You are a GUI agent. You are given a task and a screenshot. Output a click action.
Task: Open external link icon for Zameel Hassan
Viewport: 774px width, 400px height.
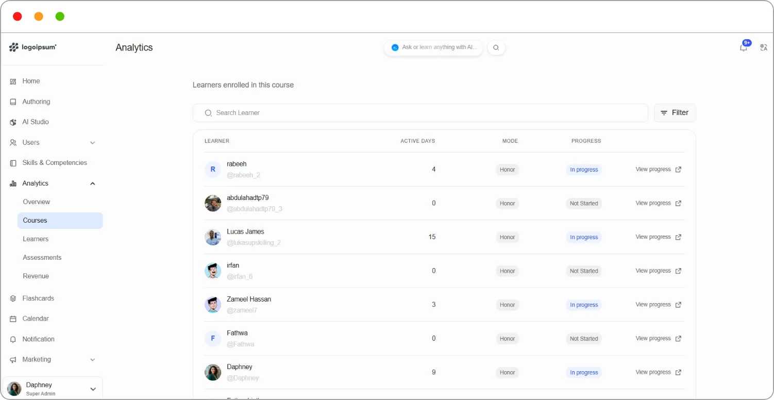pyautogui.click(x=678, y=305)
